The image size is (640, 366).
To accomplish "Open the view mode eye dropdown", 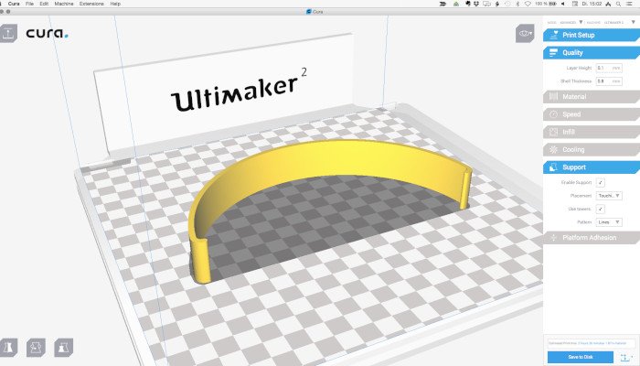I will 525,33.
